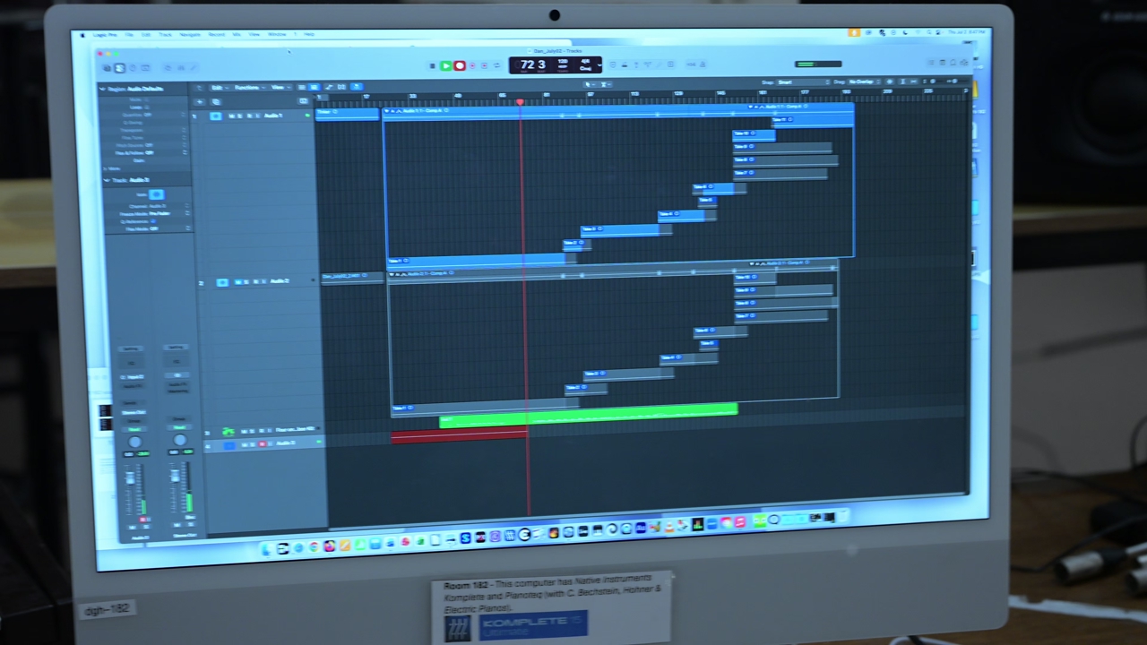The width and height of the screenshot is (1147, 645).
Task: Toggle the Q-Reference checkbox
Action: (x=153, y=221)
